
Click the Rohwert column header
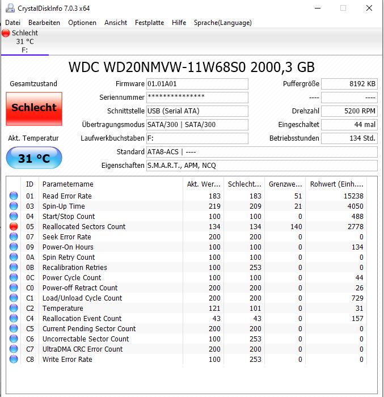tap(336, 184)
